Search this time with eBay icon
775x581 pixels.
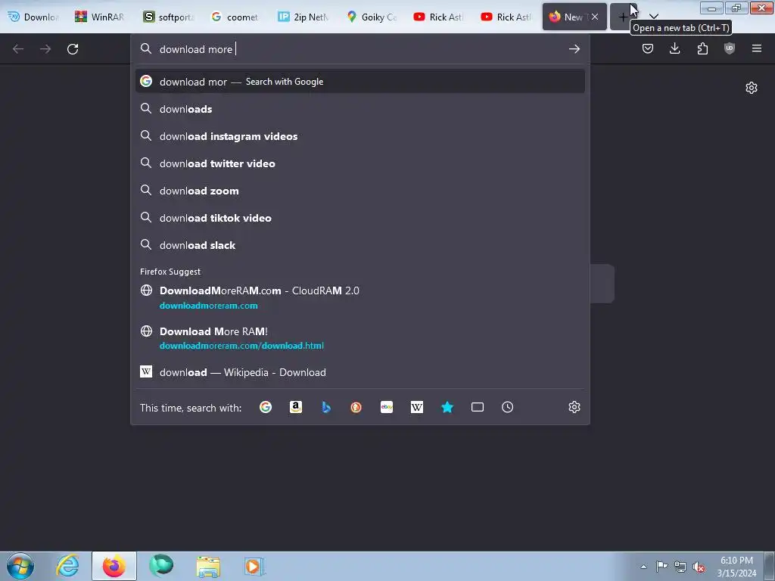point(387,407)
